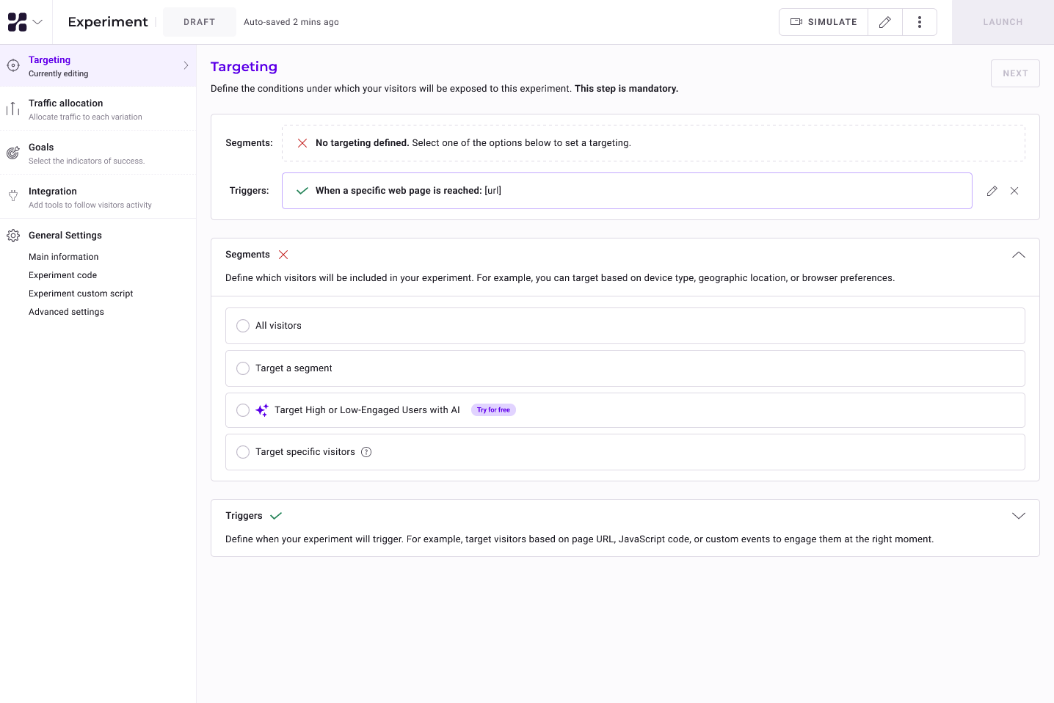Open Experiment custom script settings

(x=81, y=294)
